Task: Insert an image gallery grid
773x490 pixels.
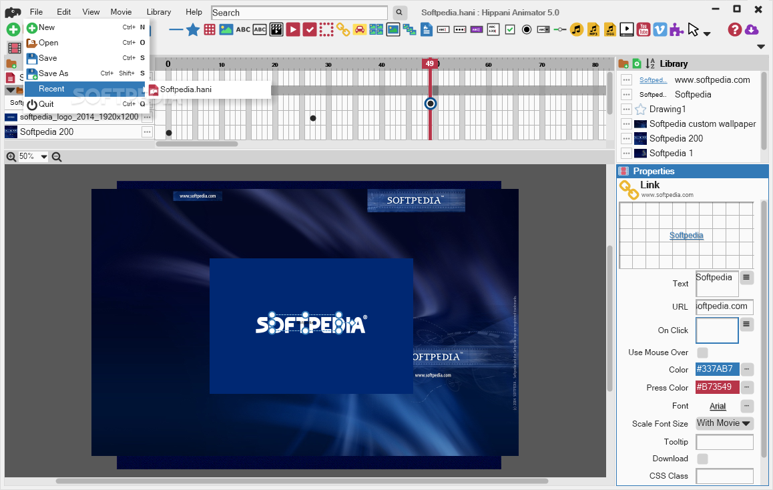Action: point(376,29)
